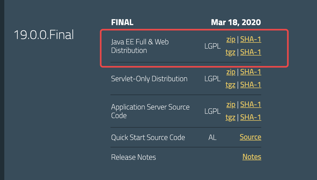The image size is (317, 180).
Task: Download the Java EE Full zip archive
Action: (x=231, y=39)
